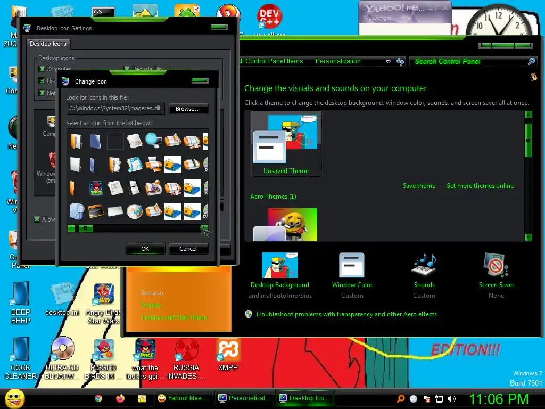Click the orange magnifier tray icon
The width and height of the screenshot is (545, 409).
coord(400,399)
